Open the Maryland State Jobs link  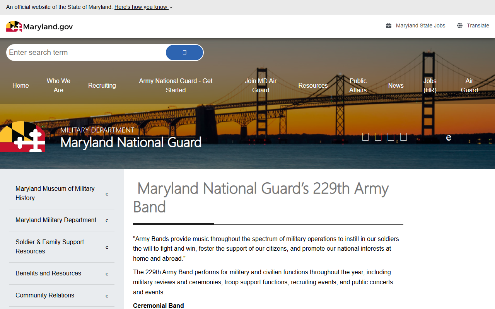click(420, 25)
